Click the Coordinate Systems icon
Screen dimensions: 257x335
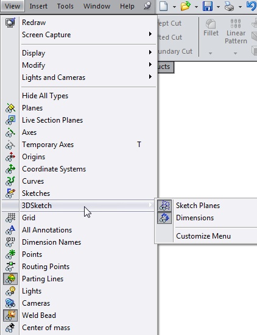(x=10, y=169)
